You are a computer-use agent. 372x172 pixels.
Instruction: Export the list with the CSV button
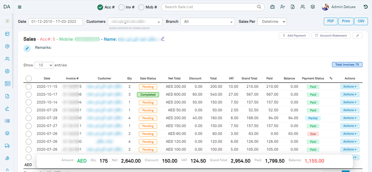361,21
